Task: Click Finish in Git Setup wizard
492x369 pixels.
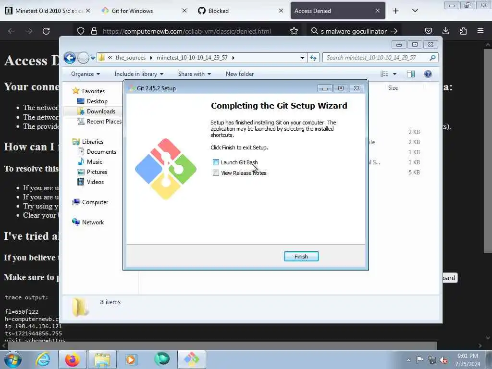Action: pos(301,257)
